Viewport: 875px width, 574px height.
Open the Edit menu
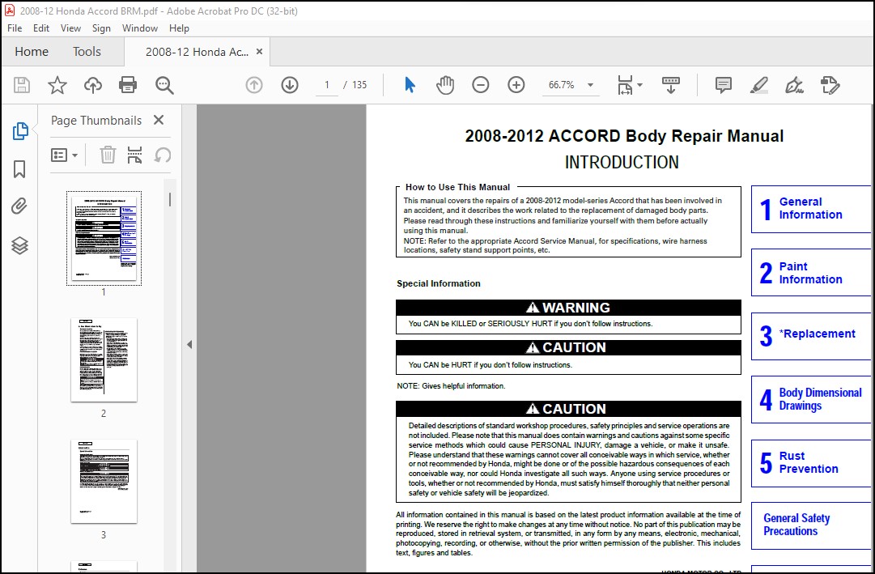click(x=40, y=28)
